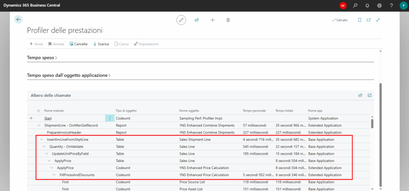Click the Start method link
The width and height of the screenshot is (409, 191).
click(48, 118)
